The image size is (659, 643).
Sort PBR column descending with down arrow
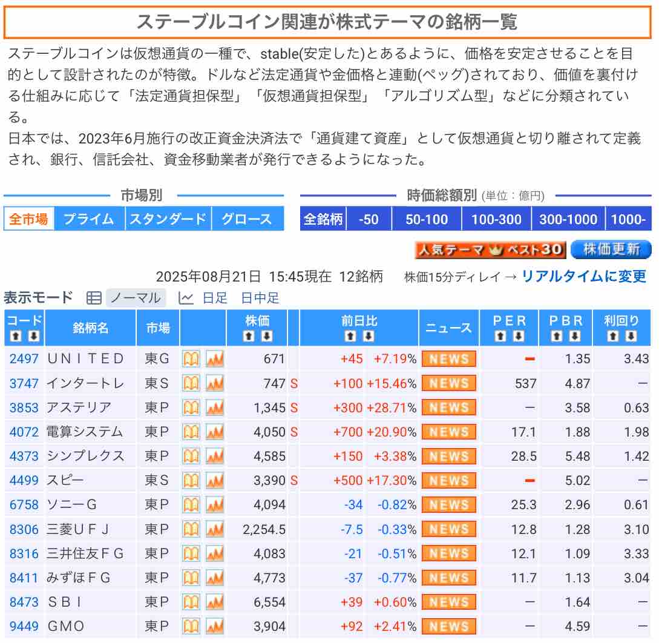575,336
